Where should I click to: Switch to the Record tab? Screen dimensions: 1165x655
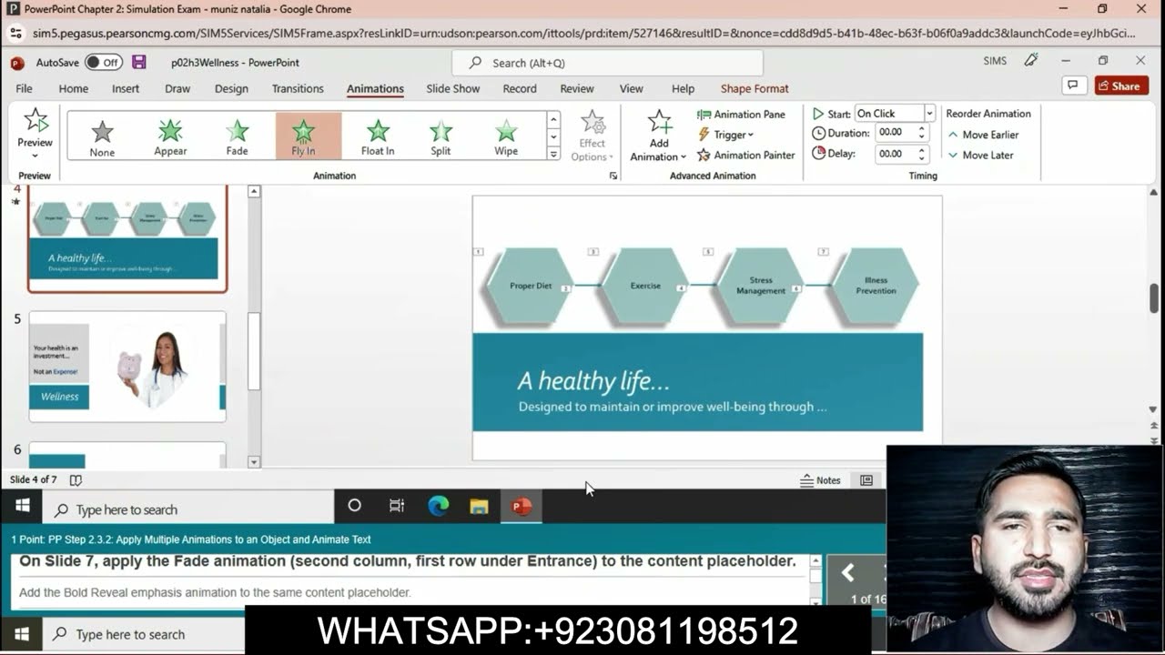coord(519,88)
